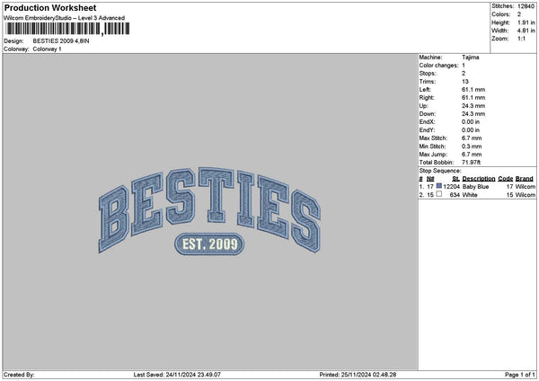Click the Colorway 1 value
The height and width of the screenshot is (381, 539).
point(47,49)
